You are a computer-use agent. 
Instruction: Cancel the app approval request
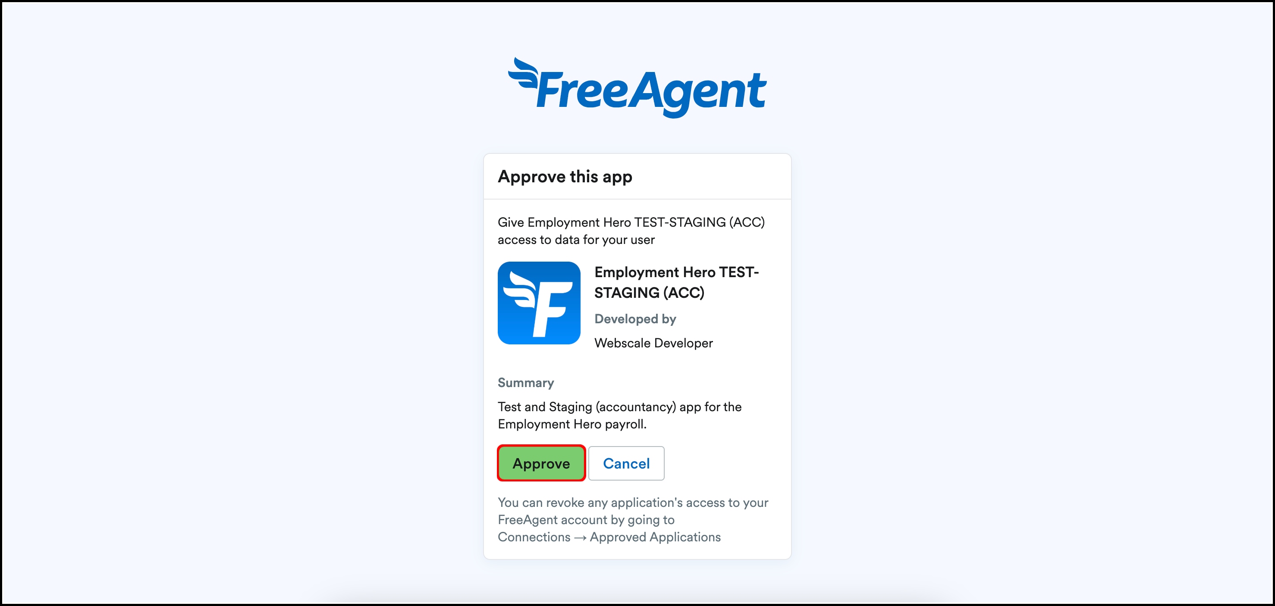tap(626, 463)
